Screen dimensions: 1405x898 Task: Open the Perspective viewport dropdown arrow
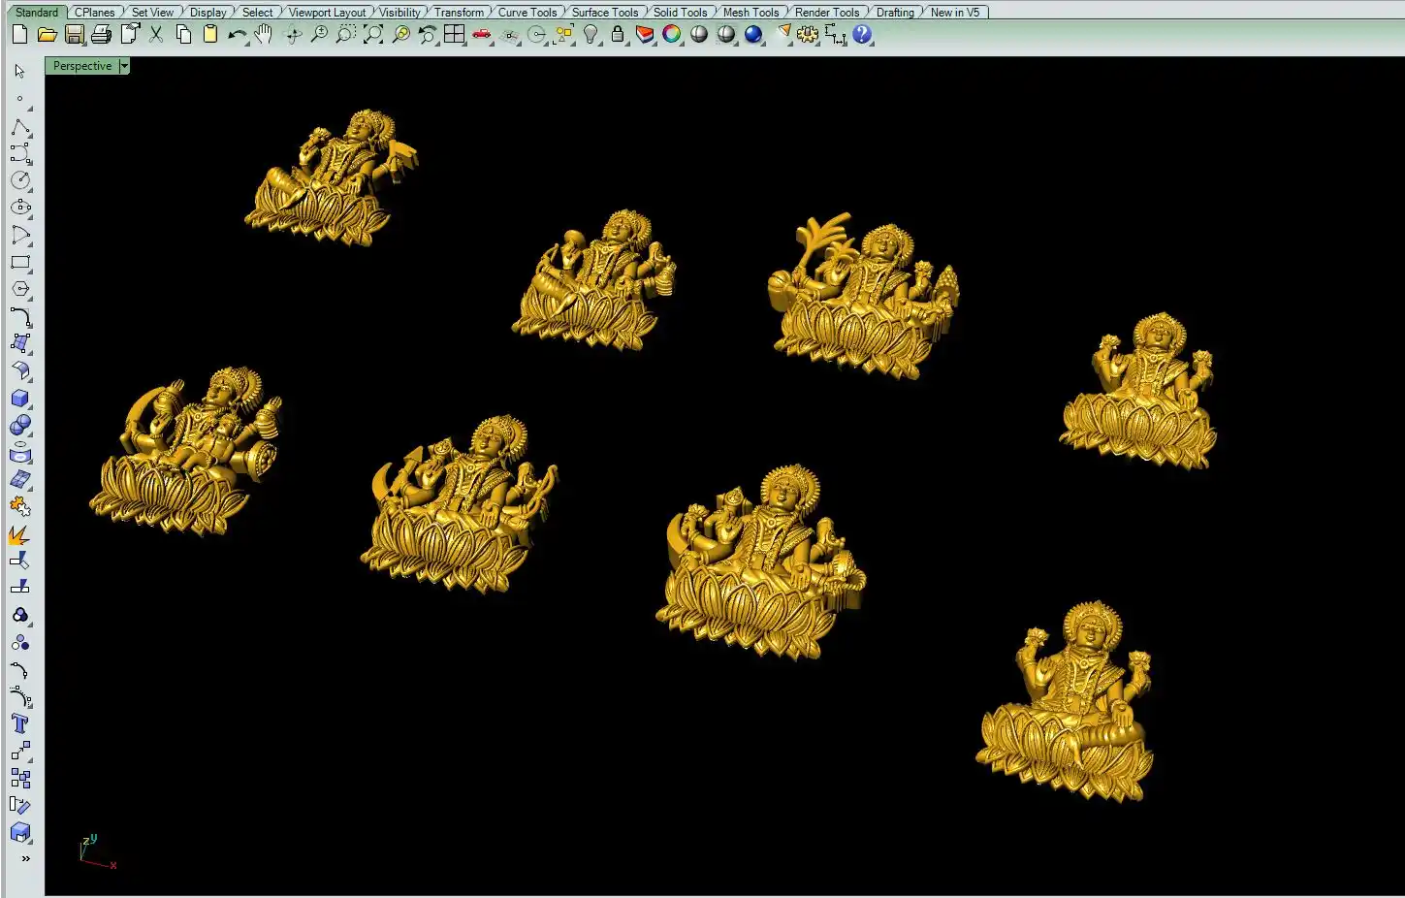click(124, 66)
